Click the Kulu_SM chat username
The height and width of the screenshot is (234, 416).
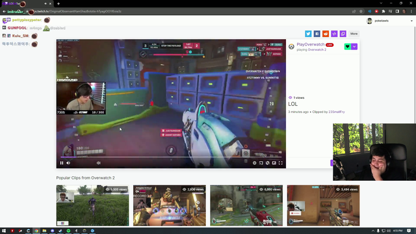(x=20, y=36)
